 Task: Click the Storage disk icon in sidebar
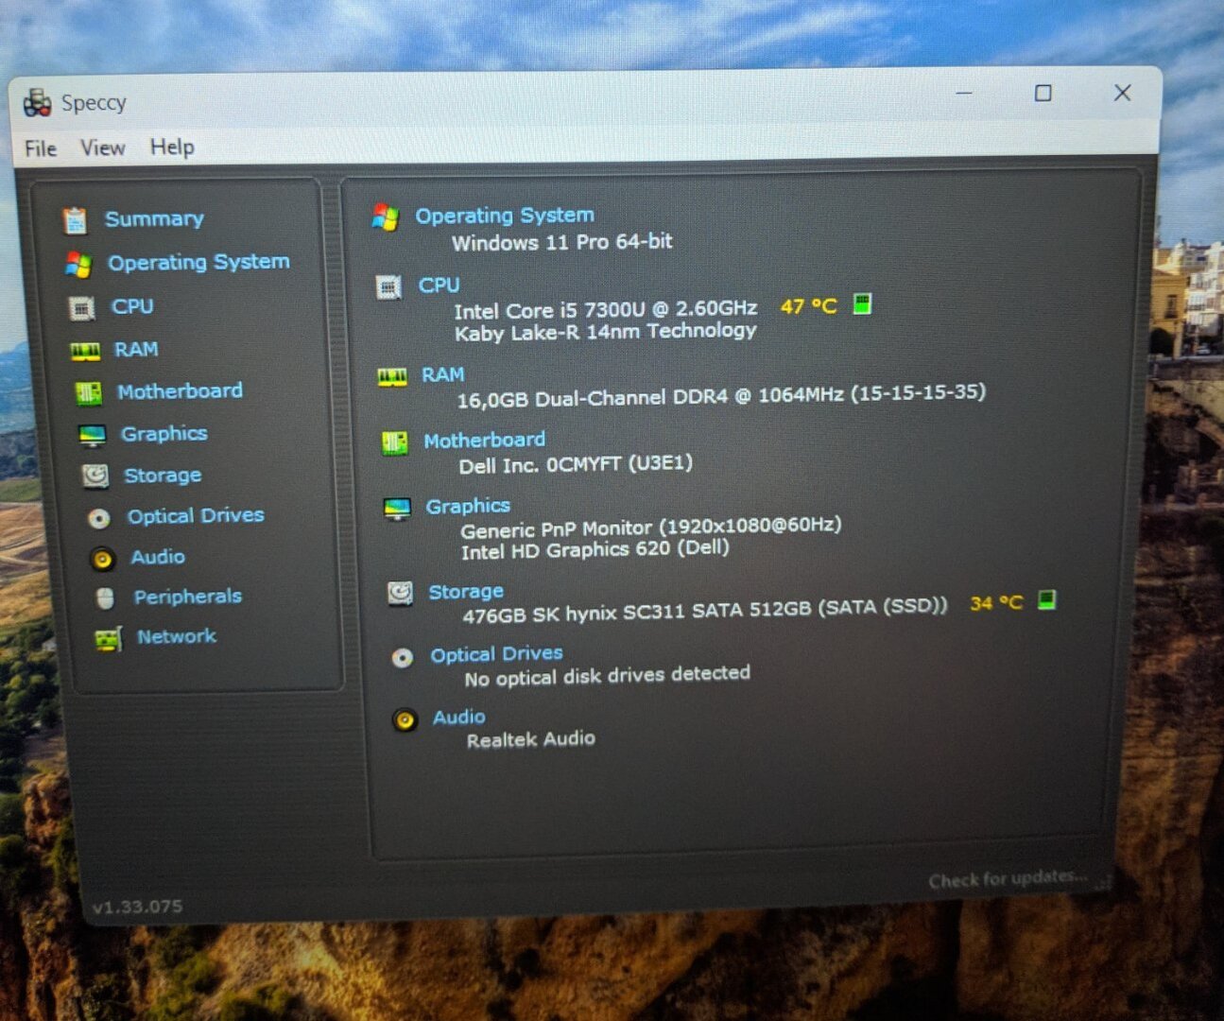point(95,476)
